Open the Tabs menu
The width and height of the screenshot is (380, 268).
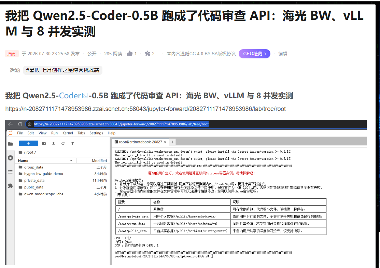point(81,133)
